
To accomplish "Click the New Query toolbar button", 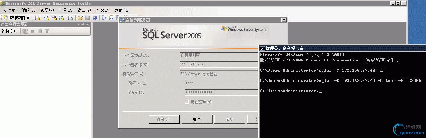I will pyautogui.click(x=17, y=18).
